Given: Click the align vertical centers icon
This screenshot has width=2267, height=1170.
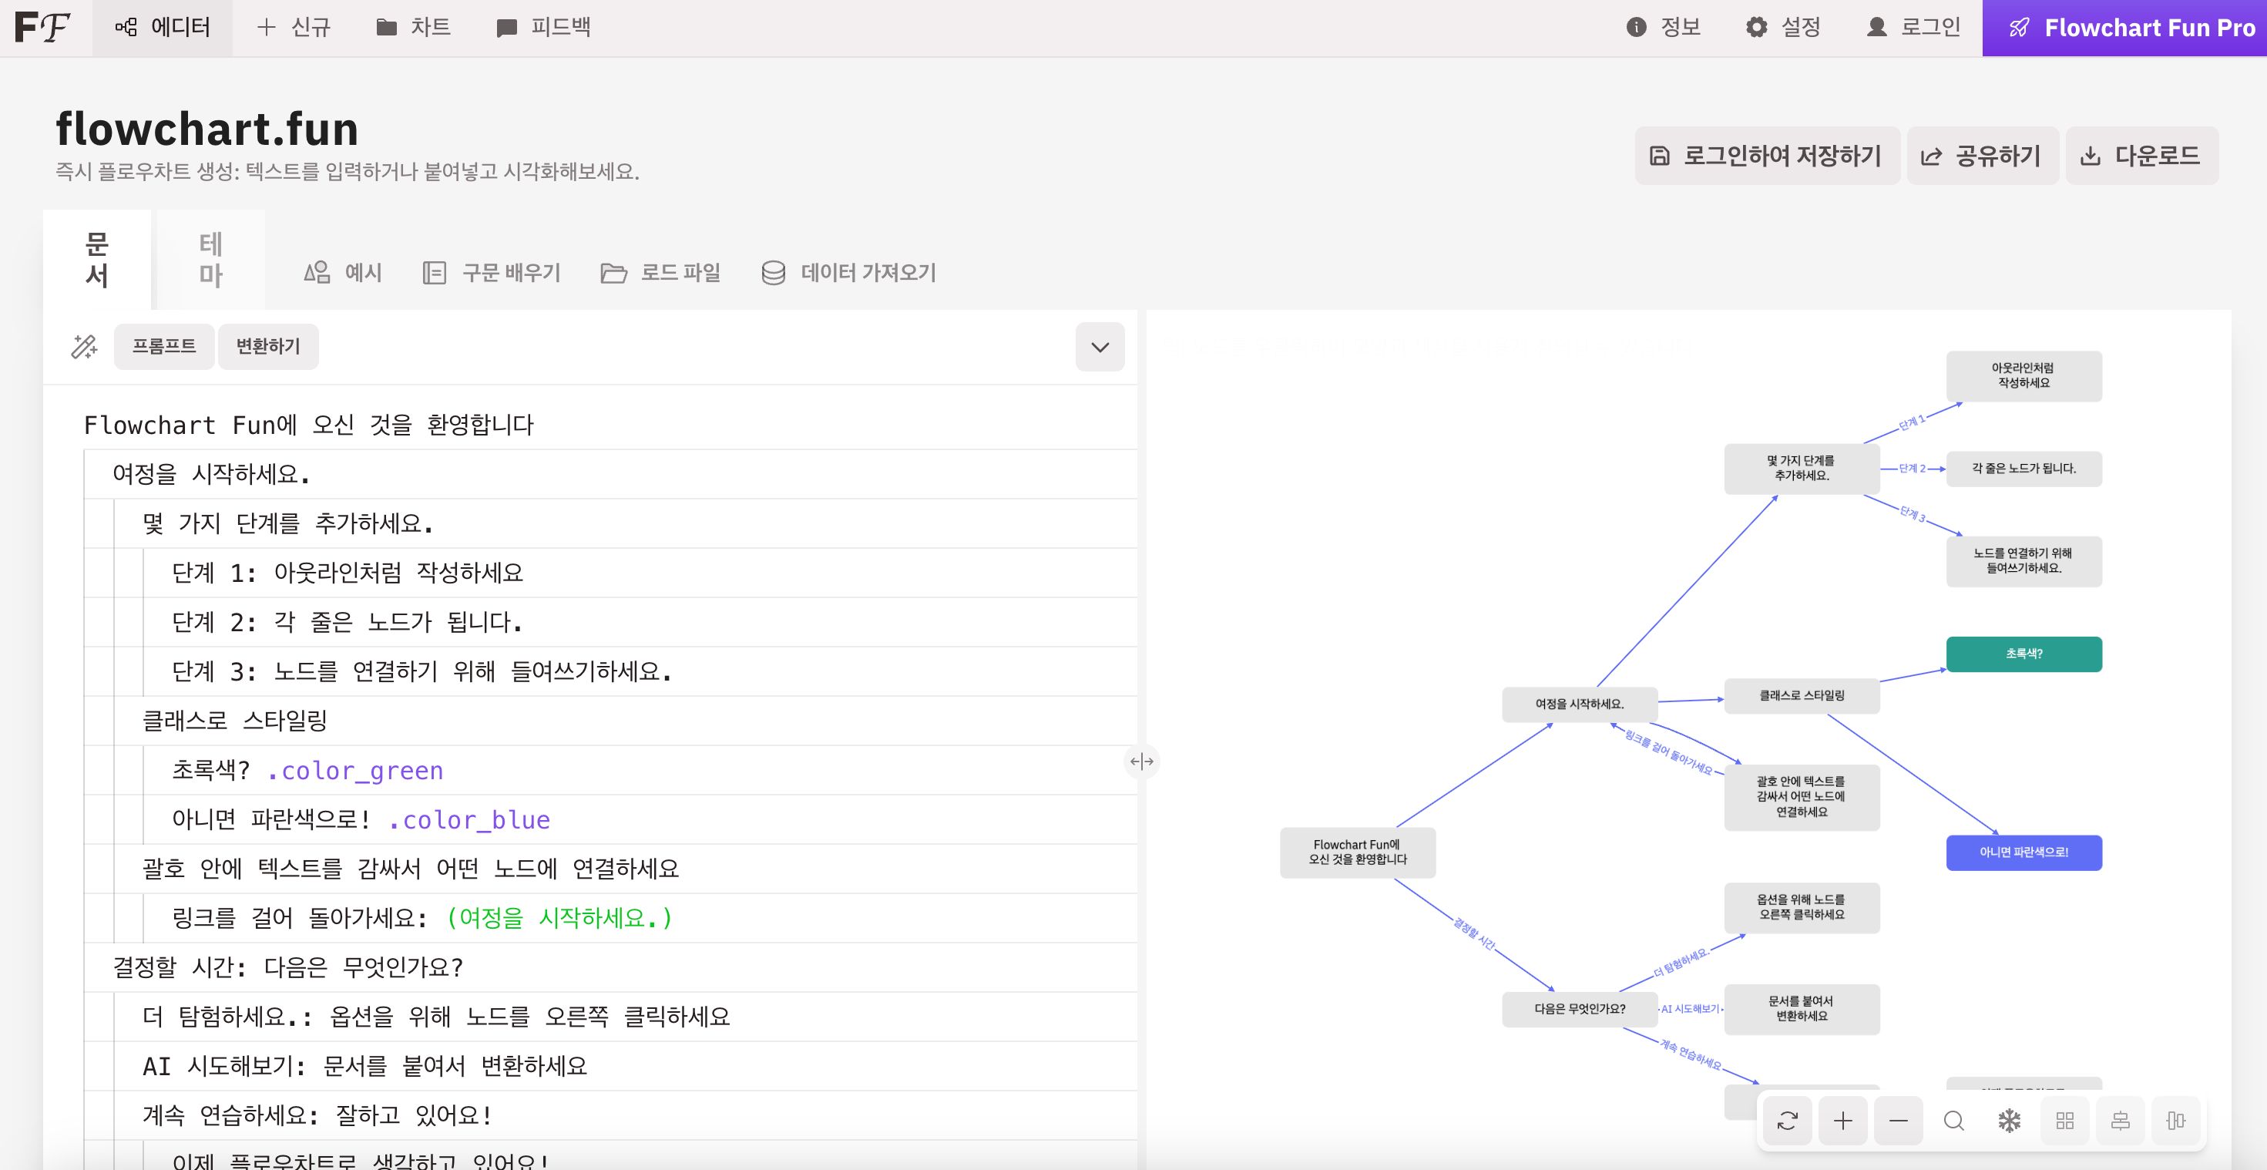Looking at the screenshot, I should (x=2175, y=1120).
